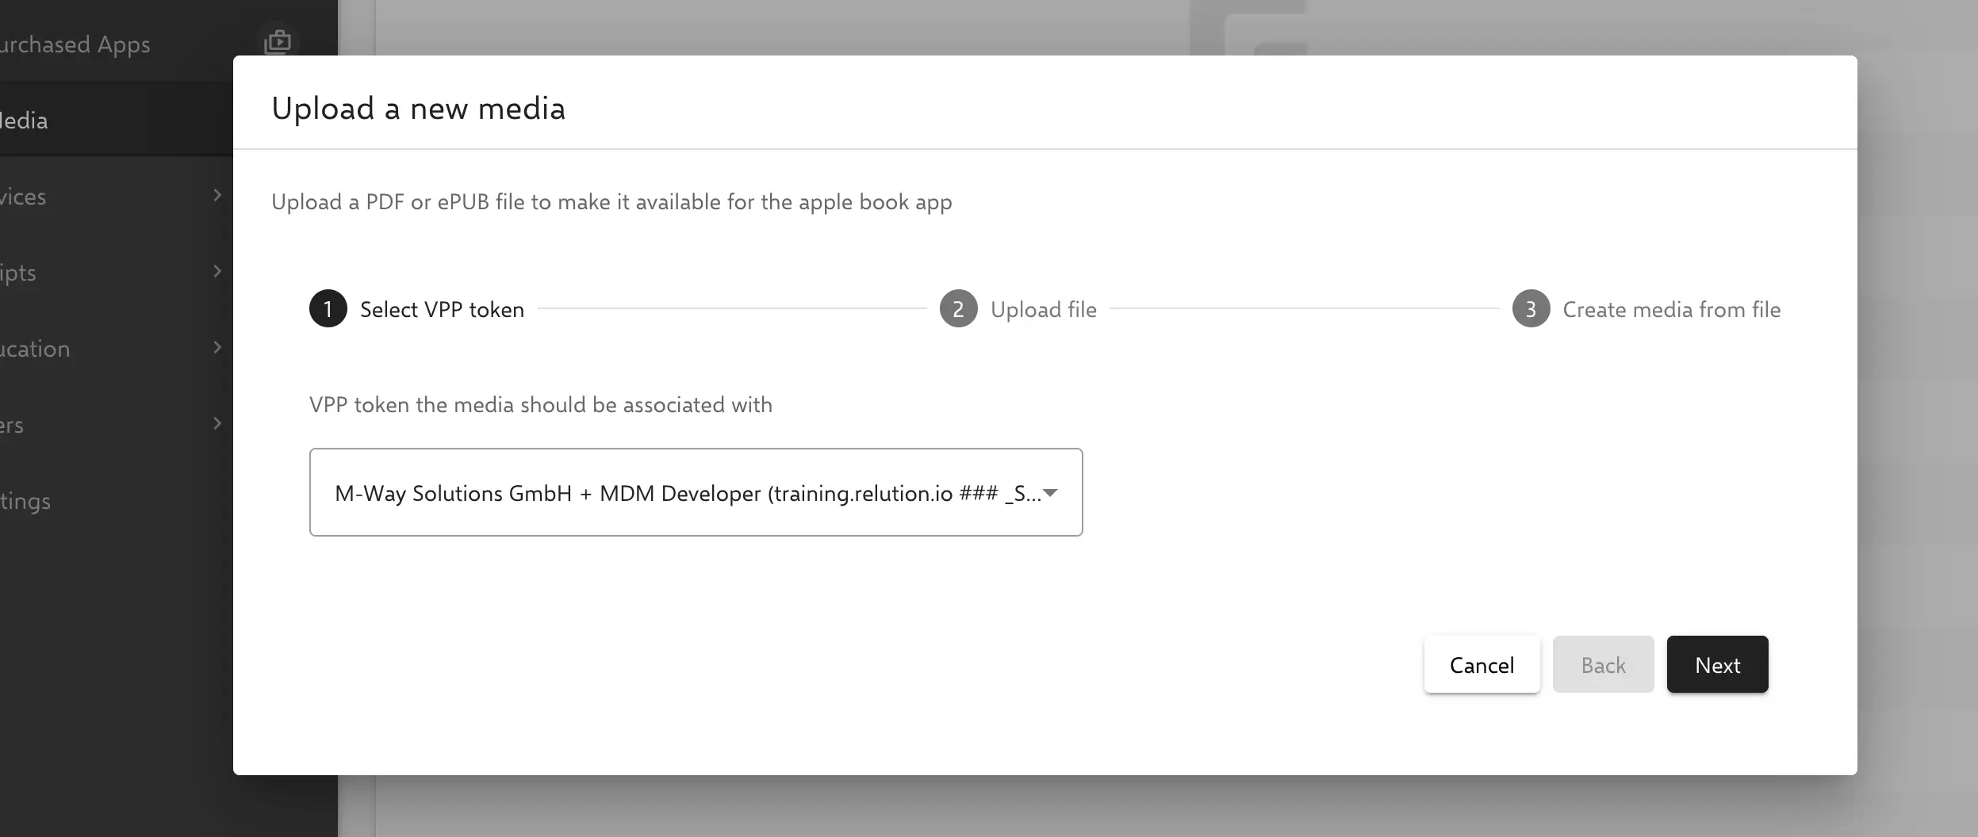This screenshot has height=837, width=1978.
Task: Click the step 3 number circle
Action: pos(1531,309)
